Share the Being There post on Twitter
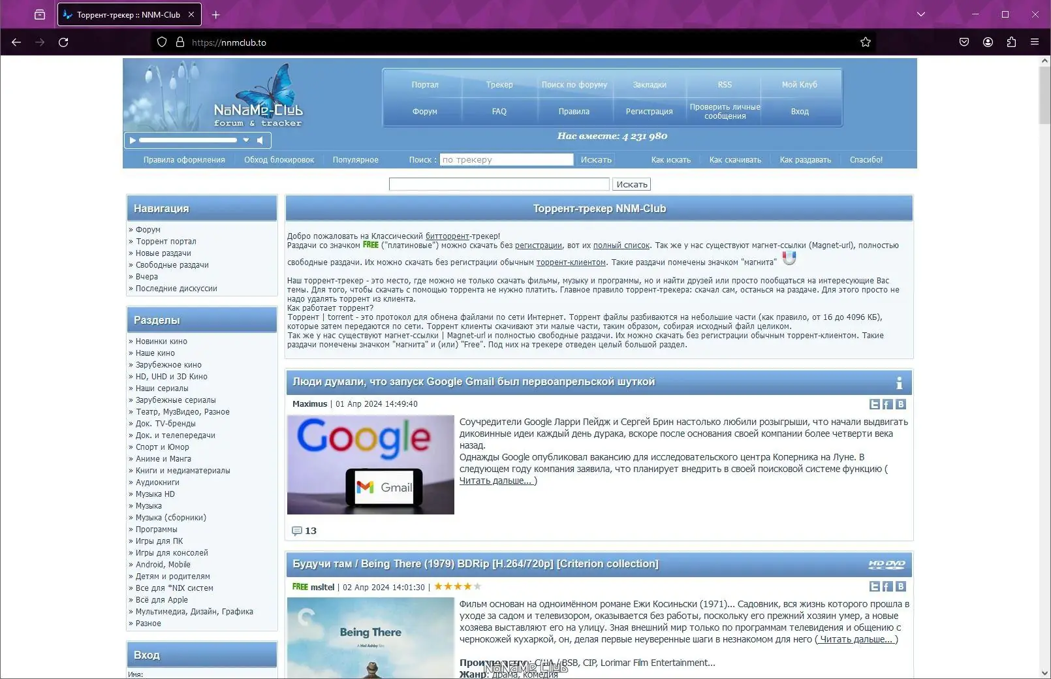This screenshot has width=1051, height=679. tap(875, 586)
